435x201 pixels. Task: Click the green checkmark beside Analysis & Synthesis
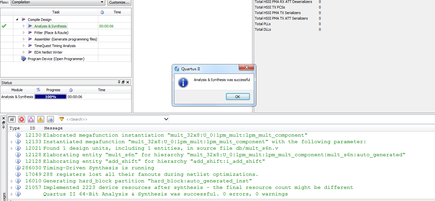click(x=4, y=26)
